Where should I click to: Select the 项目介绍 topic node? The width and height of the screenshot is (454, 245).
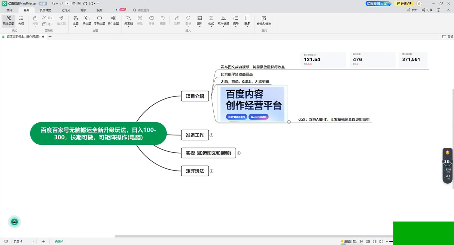tap(195, 96)
